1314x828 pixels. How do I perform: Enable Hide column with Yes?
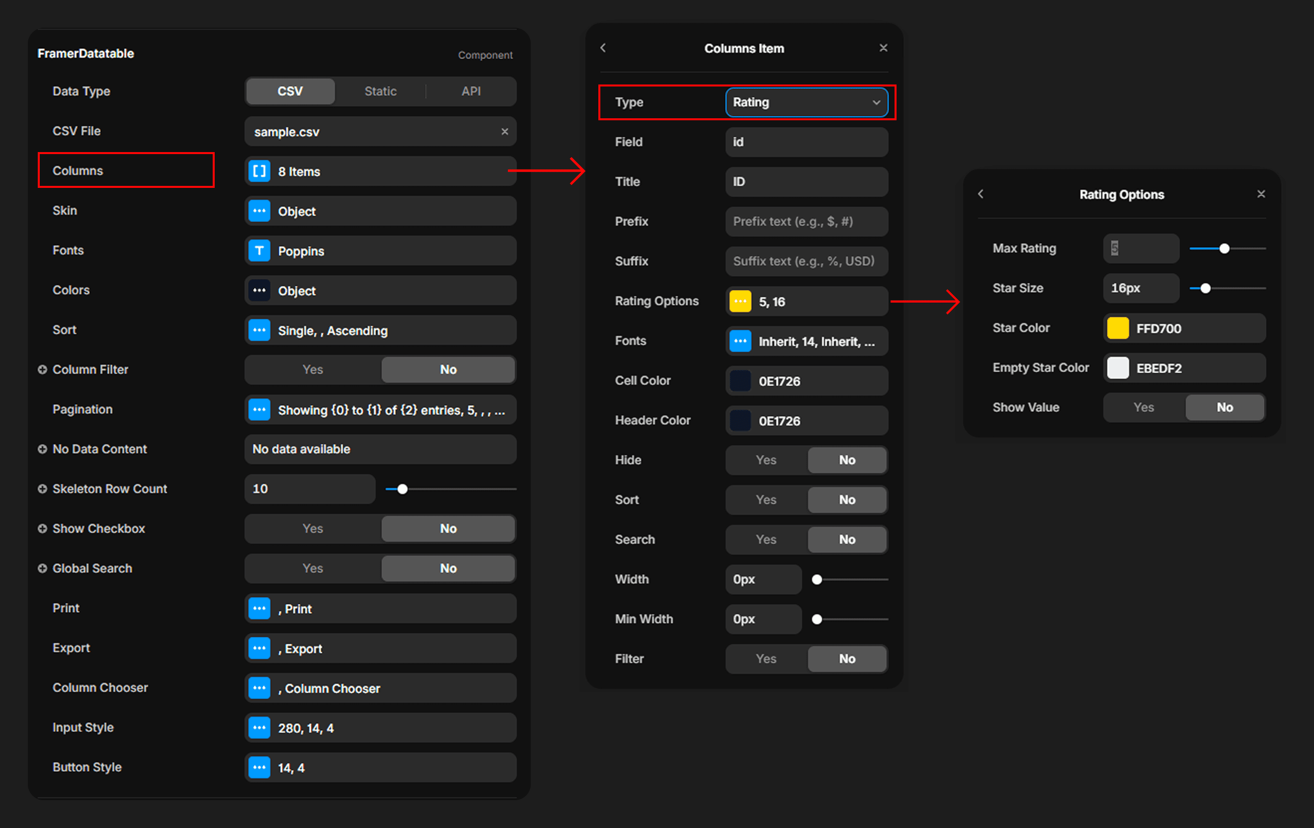click(766, 460)
